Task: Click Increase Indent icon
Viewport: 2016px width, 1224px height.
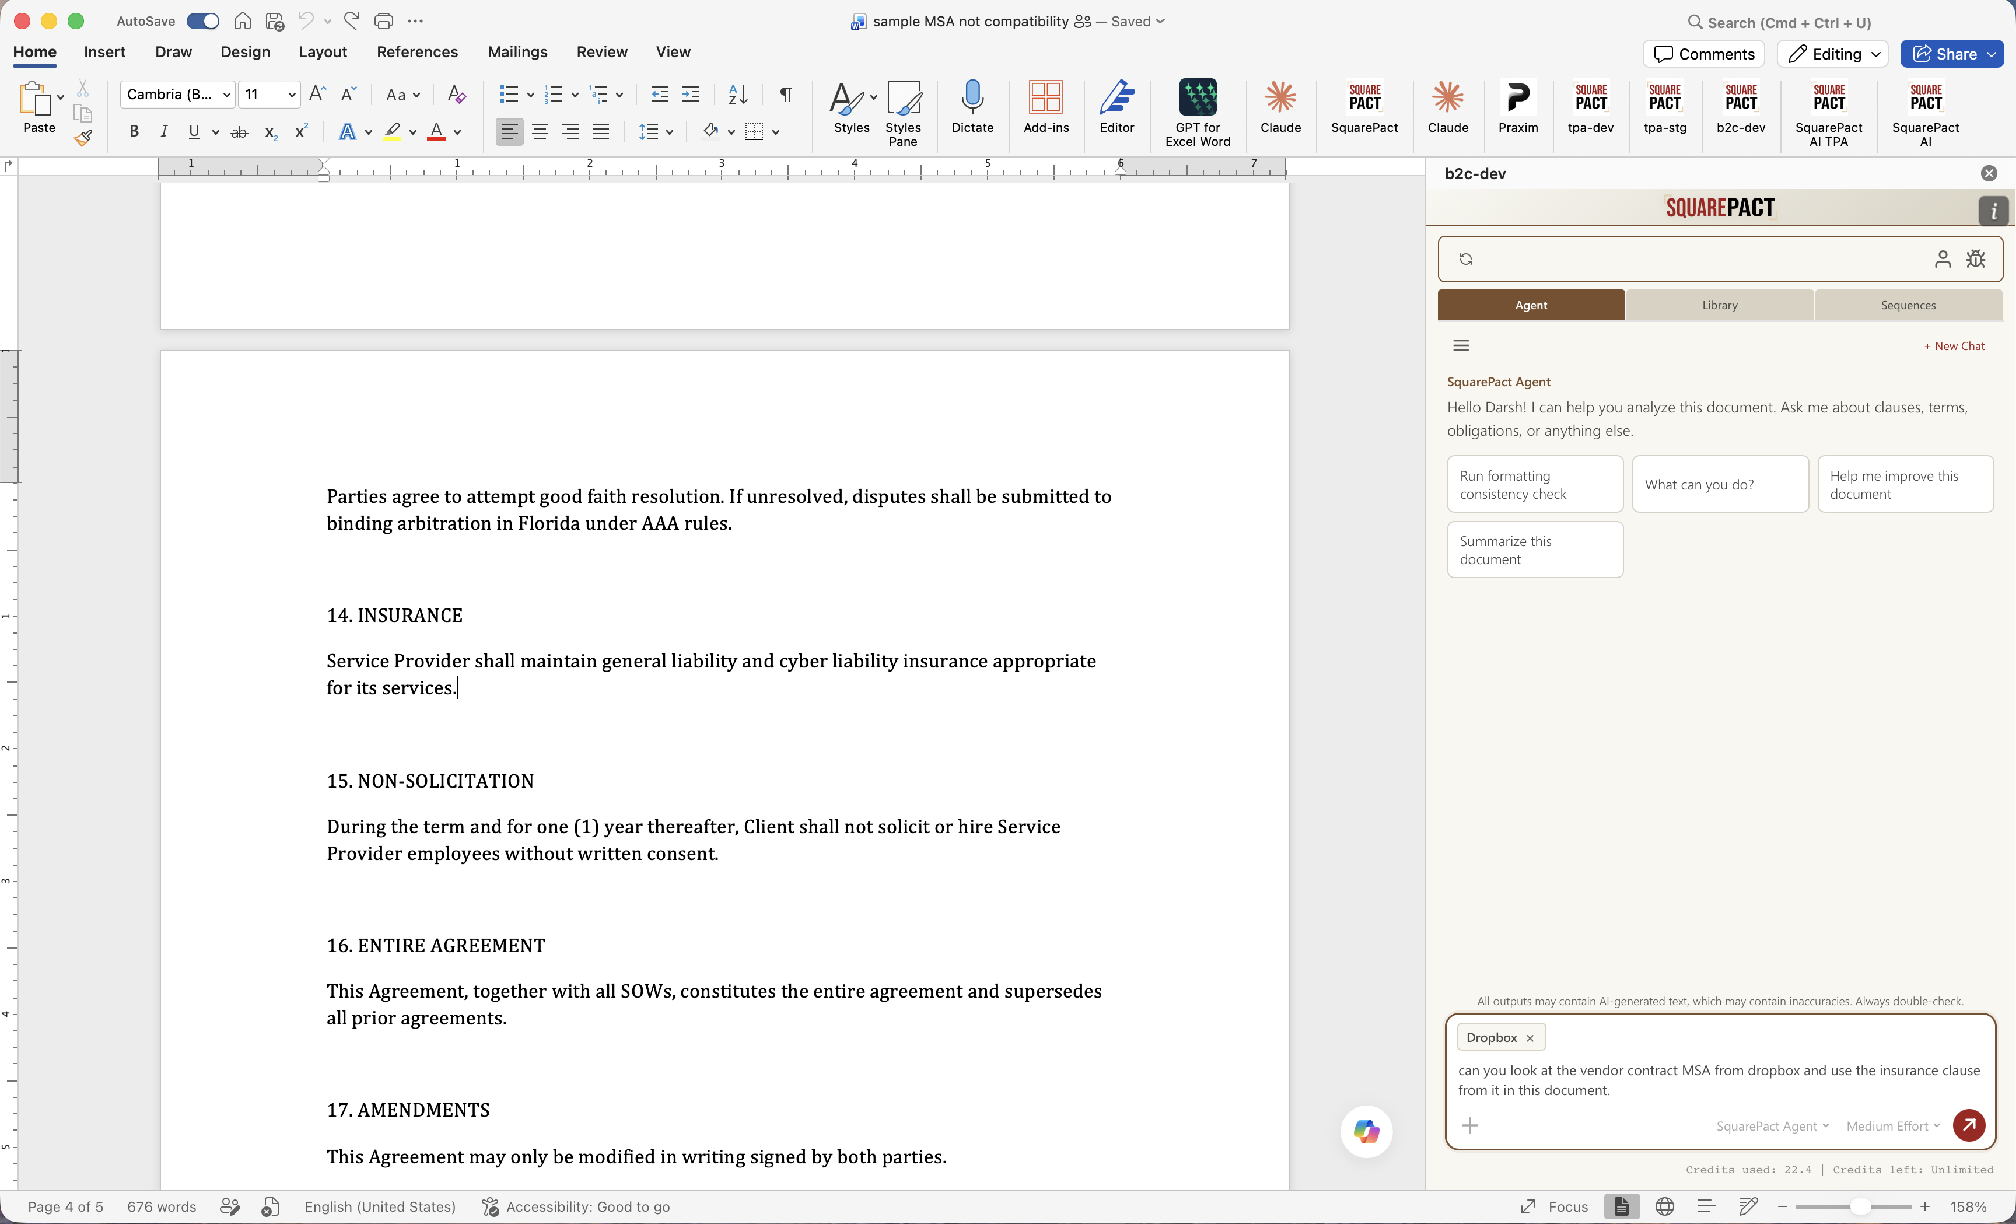Action: [x=691, y=94]
